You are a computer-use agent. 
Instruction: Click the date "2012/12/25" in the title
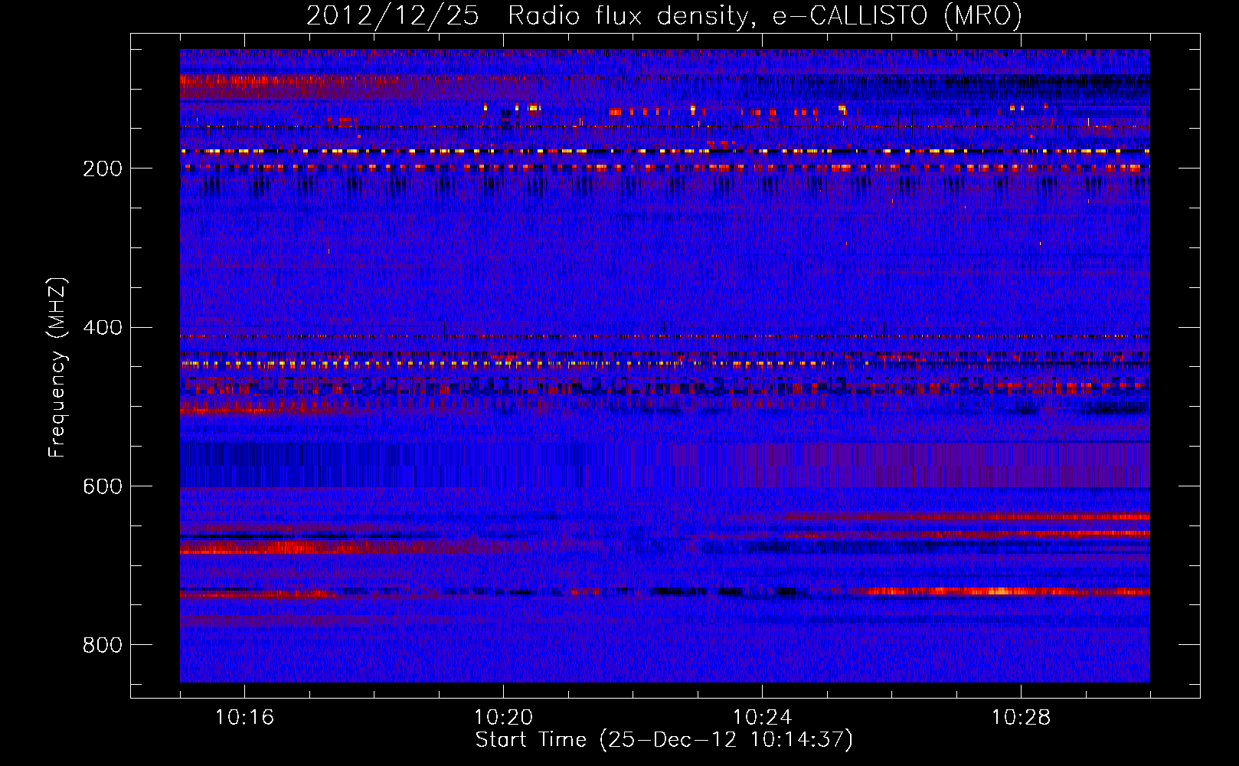(393, 15)
